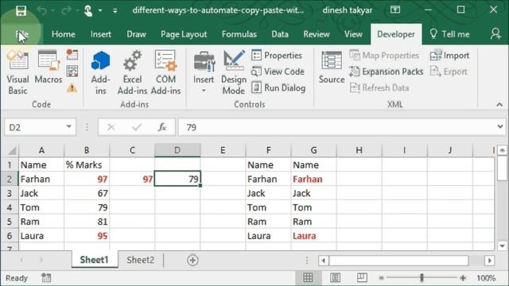Switch to Page Break Preview
Image resolution: width=509 pixels, height=286 pixels.
click(x=362, y=277)
